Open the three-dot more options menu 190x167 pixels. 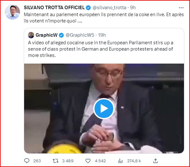pyautogui.click(x=181, y=8)
